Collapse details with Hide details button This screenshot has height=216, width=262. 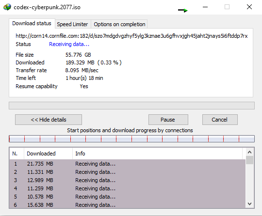point(49,120)
